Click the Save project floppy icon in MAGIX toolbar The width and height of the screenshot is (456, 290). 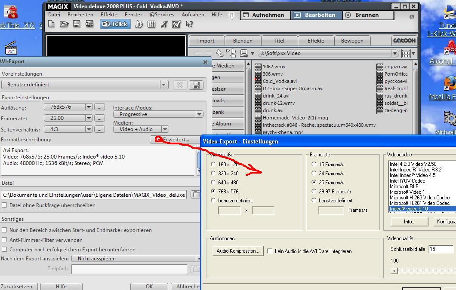[77, 24]
